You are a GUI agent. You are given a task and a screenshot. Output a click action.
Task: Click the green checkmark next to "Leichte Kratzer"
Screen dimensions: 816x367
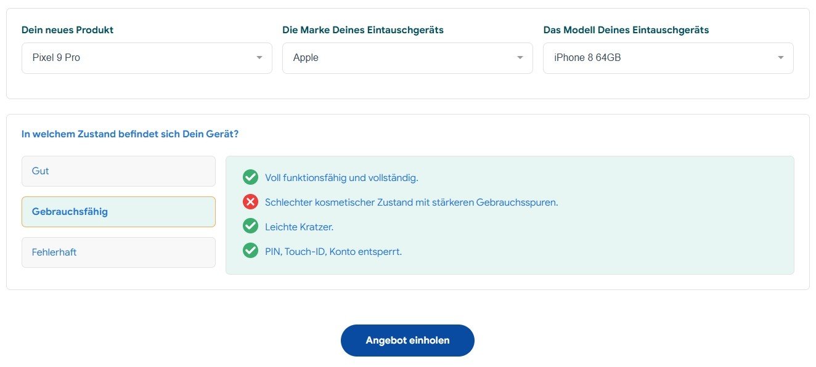pyautogui.click(x=250, y=226)
